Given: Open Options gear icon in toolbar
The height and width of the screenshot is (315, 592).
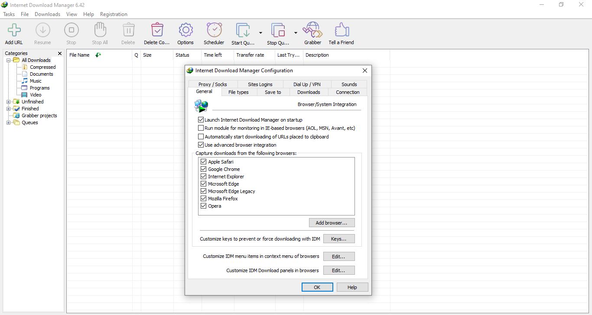Looking at the screenshot, I should (185, 30).
